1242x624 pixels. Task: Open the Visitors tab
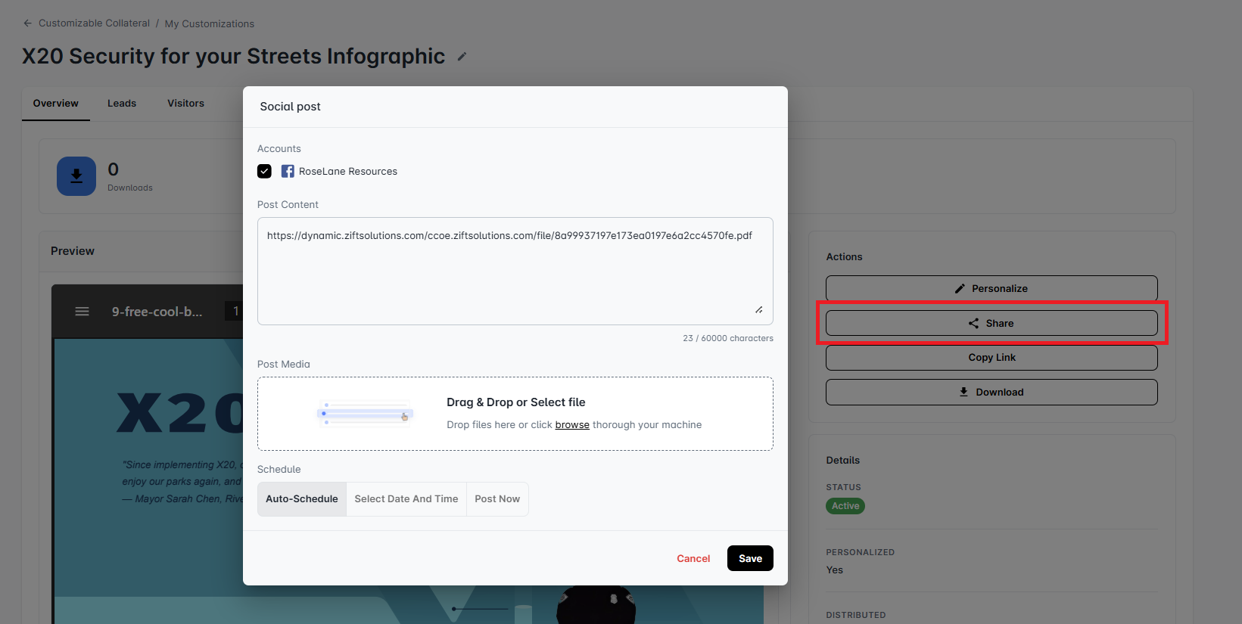coord(185,104)
